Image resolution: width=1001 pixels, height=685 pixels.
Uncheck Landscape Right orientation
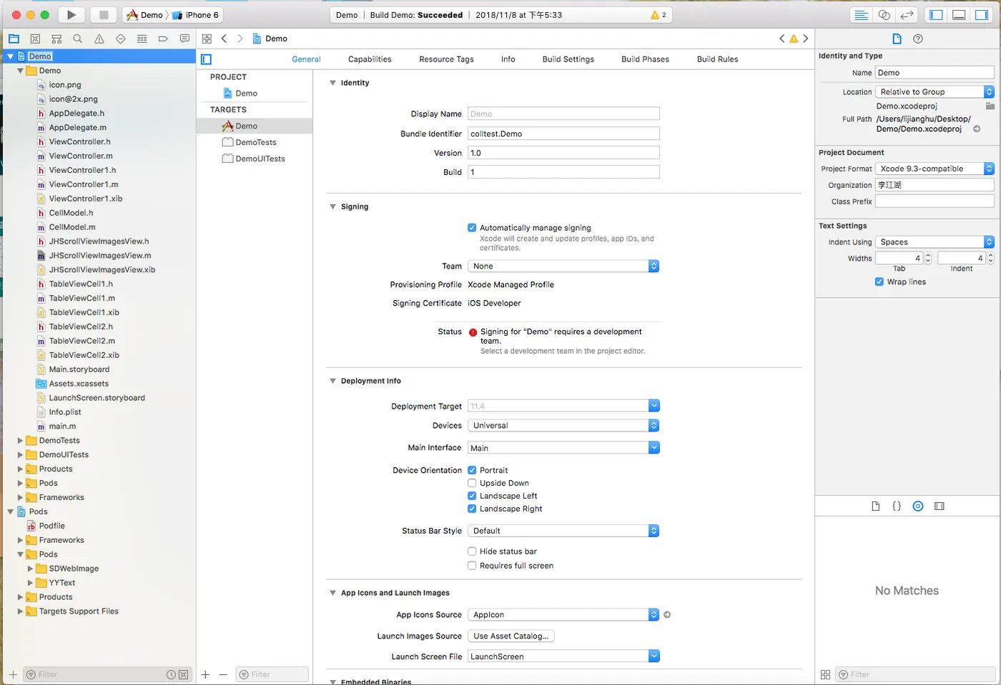pos(472,509)
